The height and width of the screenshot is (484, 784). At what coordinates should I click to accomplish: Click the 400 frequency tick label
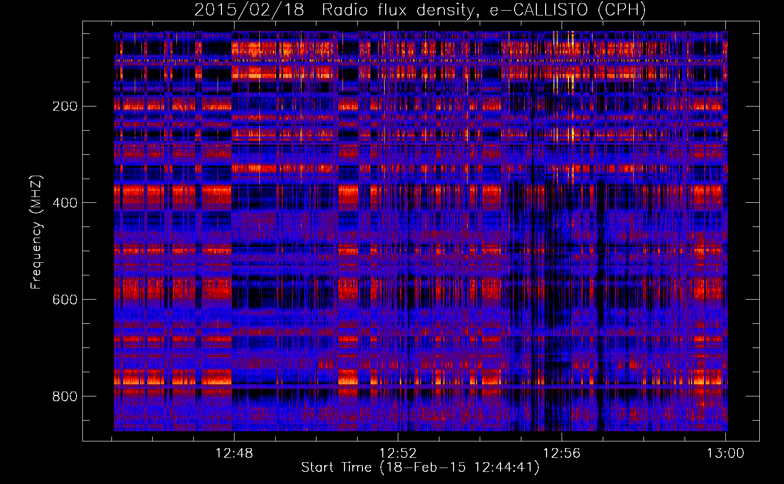[x=64, y=203]
